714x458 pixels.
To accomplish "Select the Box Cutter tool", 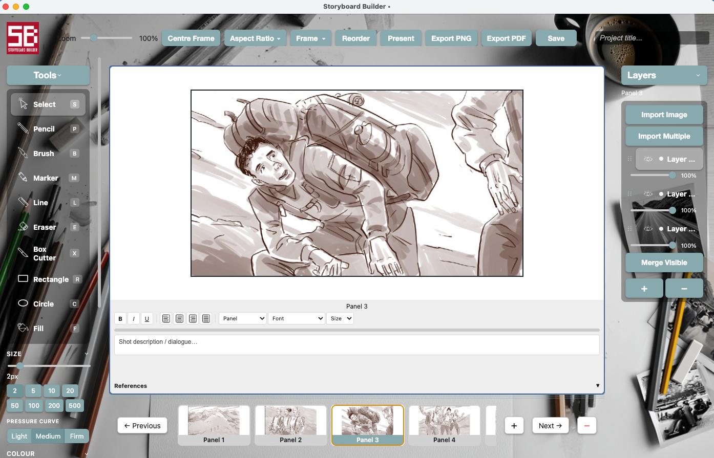I will pyautogui.click(x=44, y=253).
